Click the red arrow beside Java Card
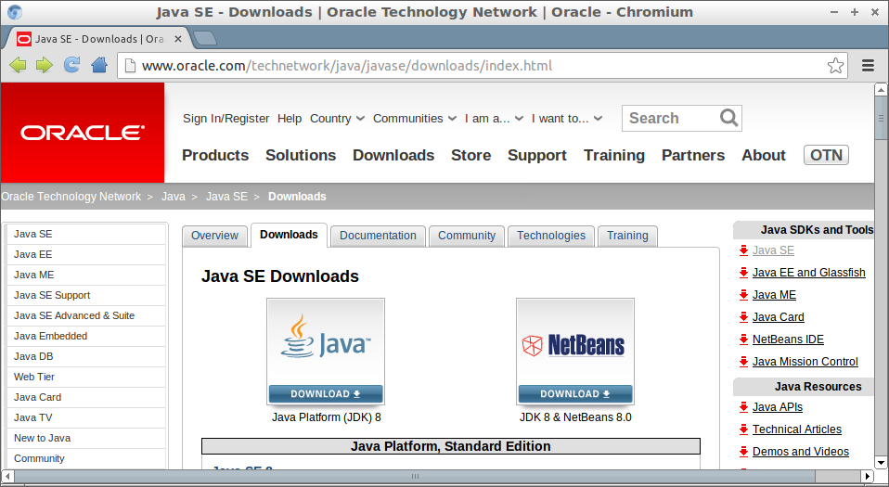This screenshot has height=487, width=889. [x=744, y=317]
